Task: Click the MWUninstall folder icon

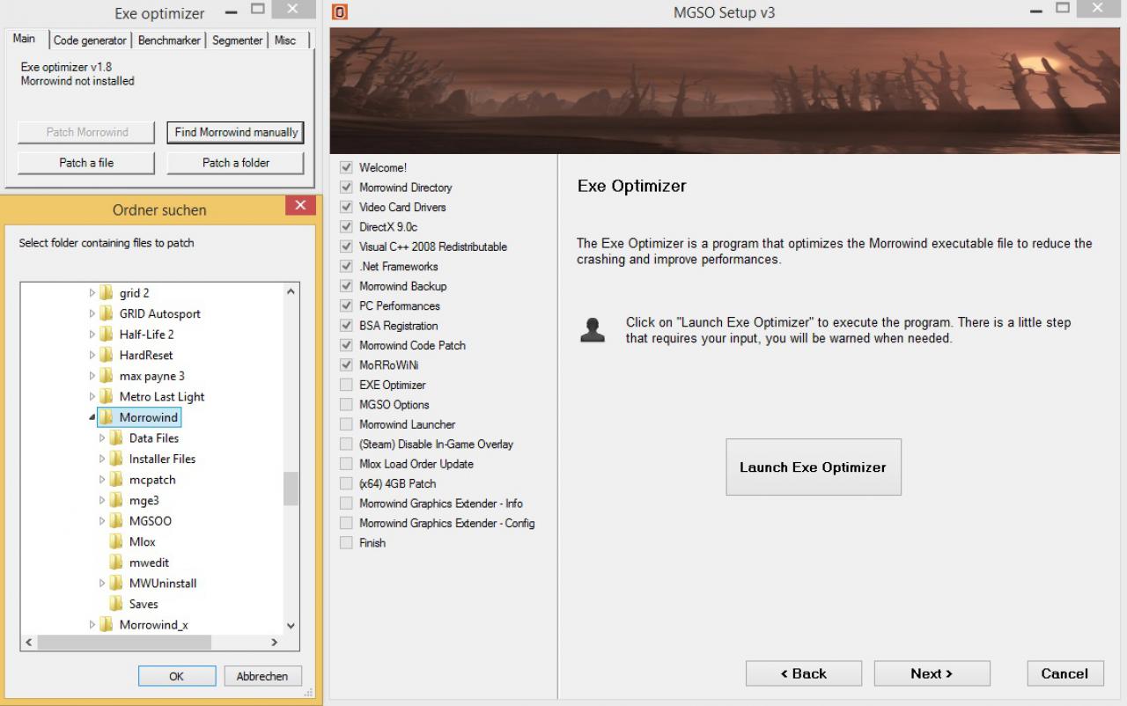Action: (x=116, y=583)
